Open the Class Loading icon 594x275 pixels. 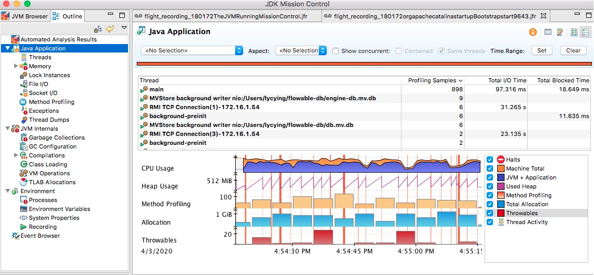point(23,164)
